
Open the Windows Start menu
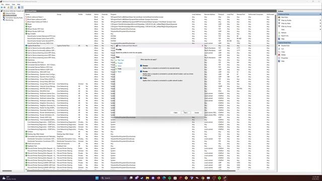pyautogui.click(x=97, y=178)
